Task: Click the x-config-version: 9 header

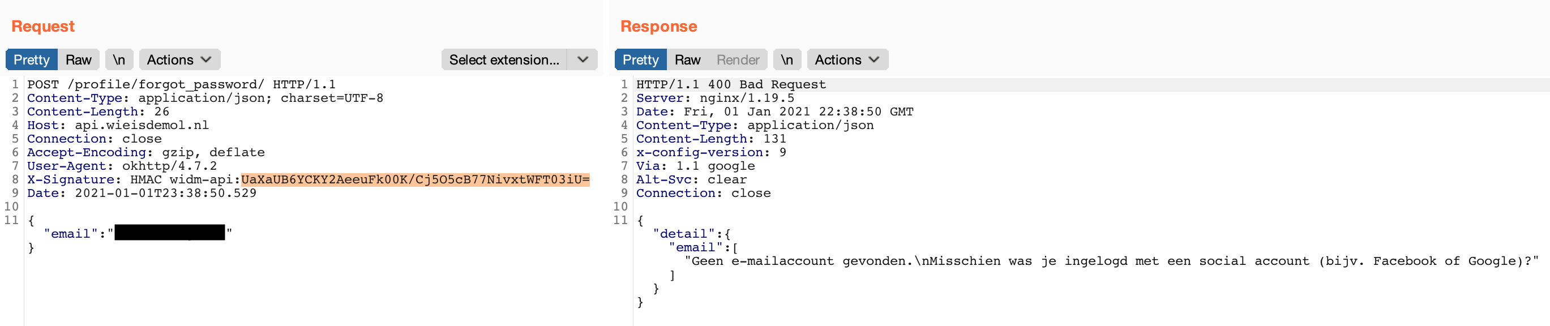Action: point(711,152)
